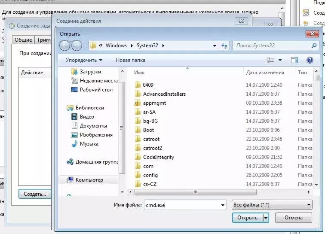325x234 pixels.
Task: Click the Forward navigation arrow button
Action: pos(77,46)
